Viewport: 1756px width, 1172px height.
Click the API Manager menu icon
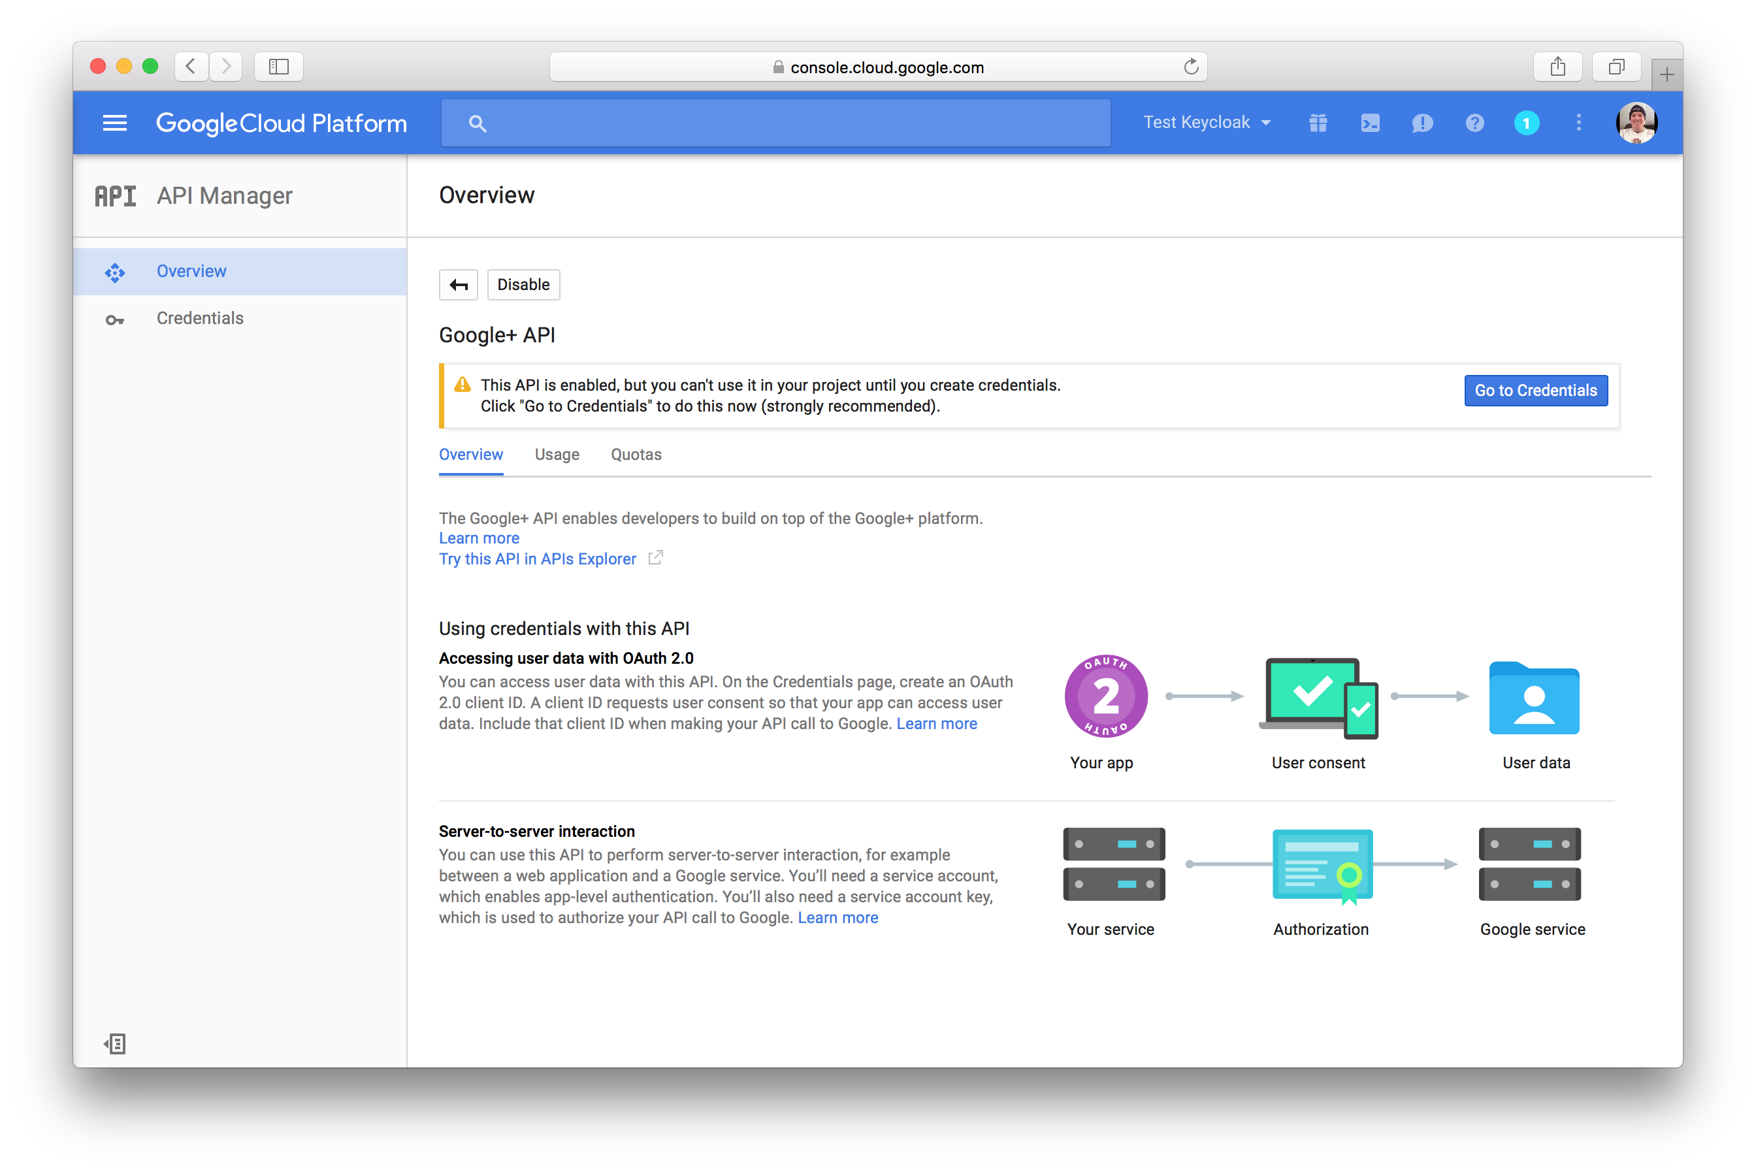pyautogui.click(x=116, y=193)
